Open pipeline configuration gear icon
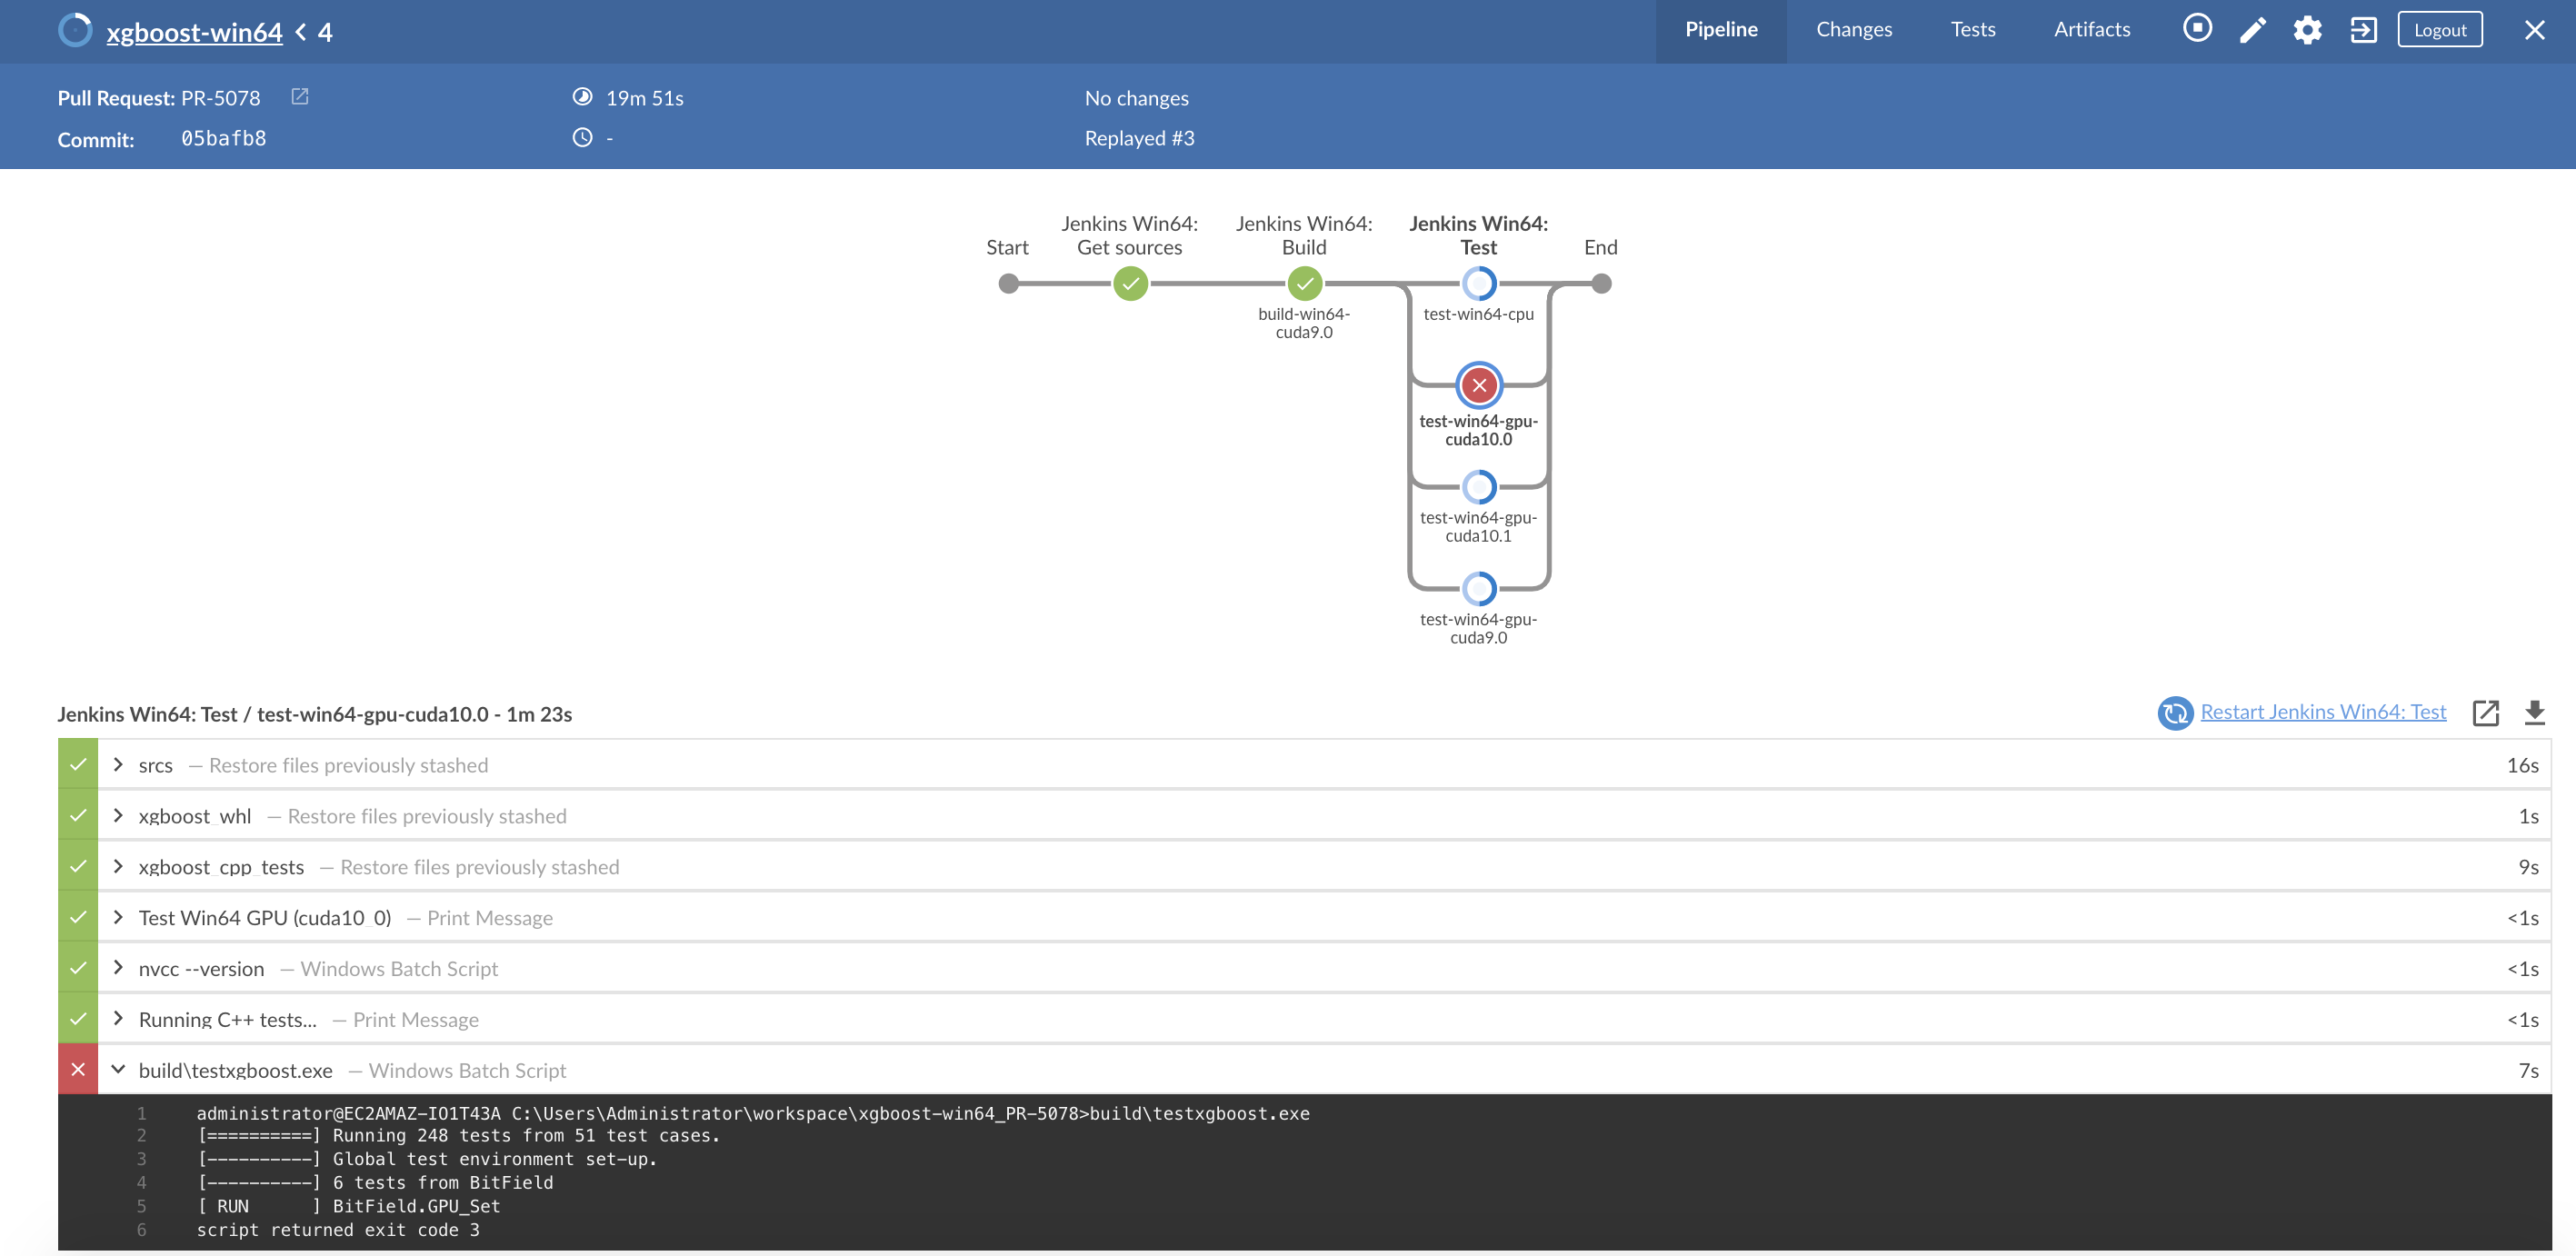Screen dimensions: 2576x1256 point(2306,30)
